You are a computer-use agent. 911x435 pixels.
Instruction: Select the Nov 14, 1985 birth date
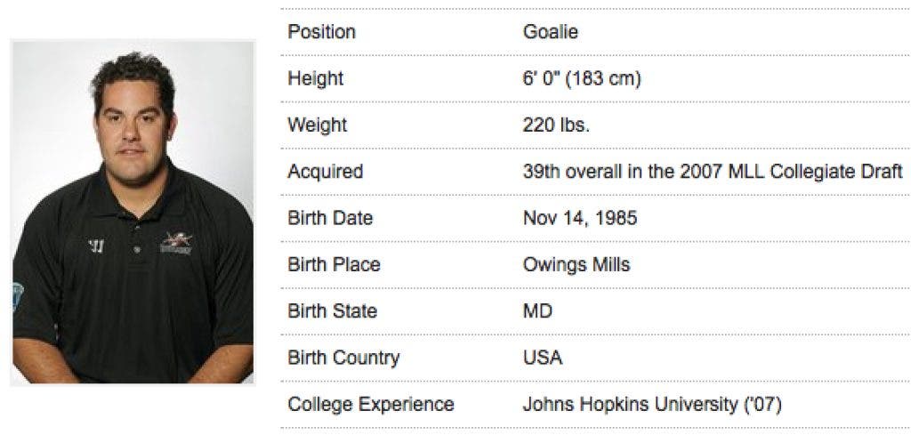coord(580,218)
